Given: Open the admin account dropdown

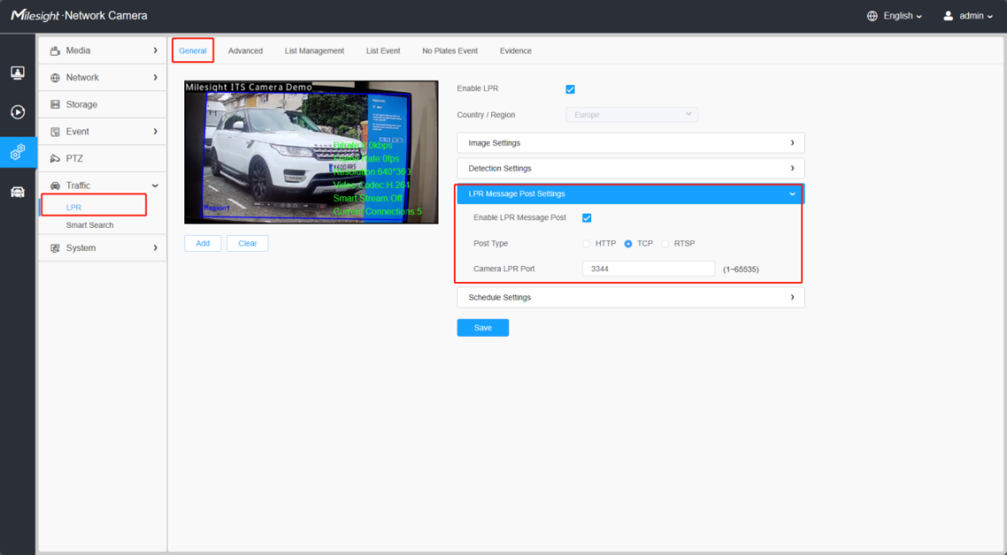Looking at the screenshot, I should 976,16.
